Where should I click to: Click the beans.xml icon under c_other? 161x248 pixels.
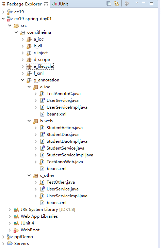pos(42,203)
